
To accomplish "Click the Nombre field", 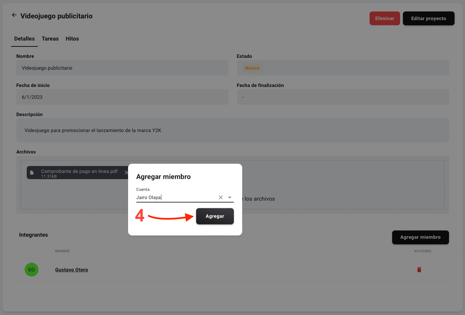I will pos(122,68).
